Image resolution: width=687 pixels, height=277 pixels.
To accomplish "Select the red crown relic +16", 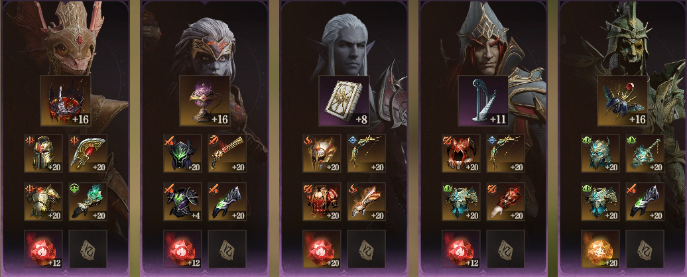I will (65, 101).
